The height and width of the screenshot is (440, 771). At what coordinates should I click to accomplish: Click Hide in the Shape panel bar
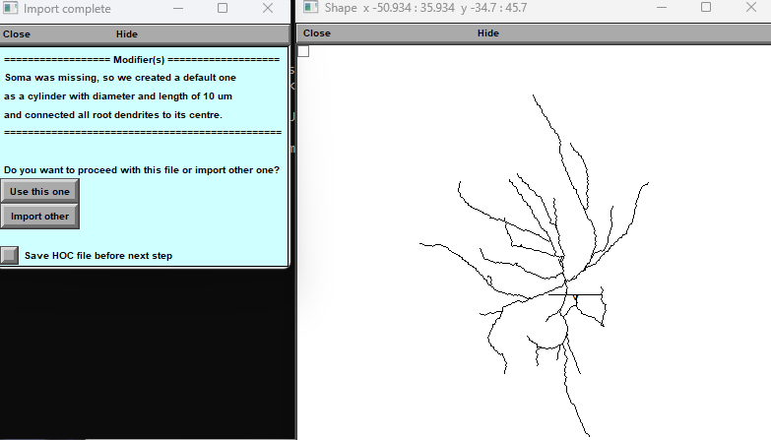[x=487, y=33]
